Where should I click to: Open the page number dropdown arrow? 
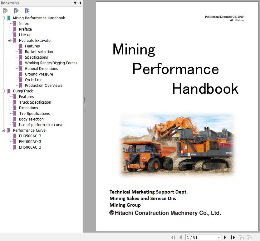point(219,237)
